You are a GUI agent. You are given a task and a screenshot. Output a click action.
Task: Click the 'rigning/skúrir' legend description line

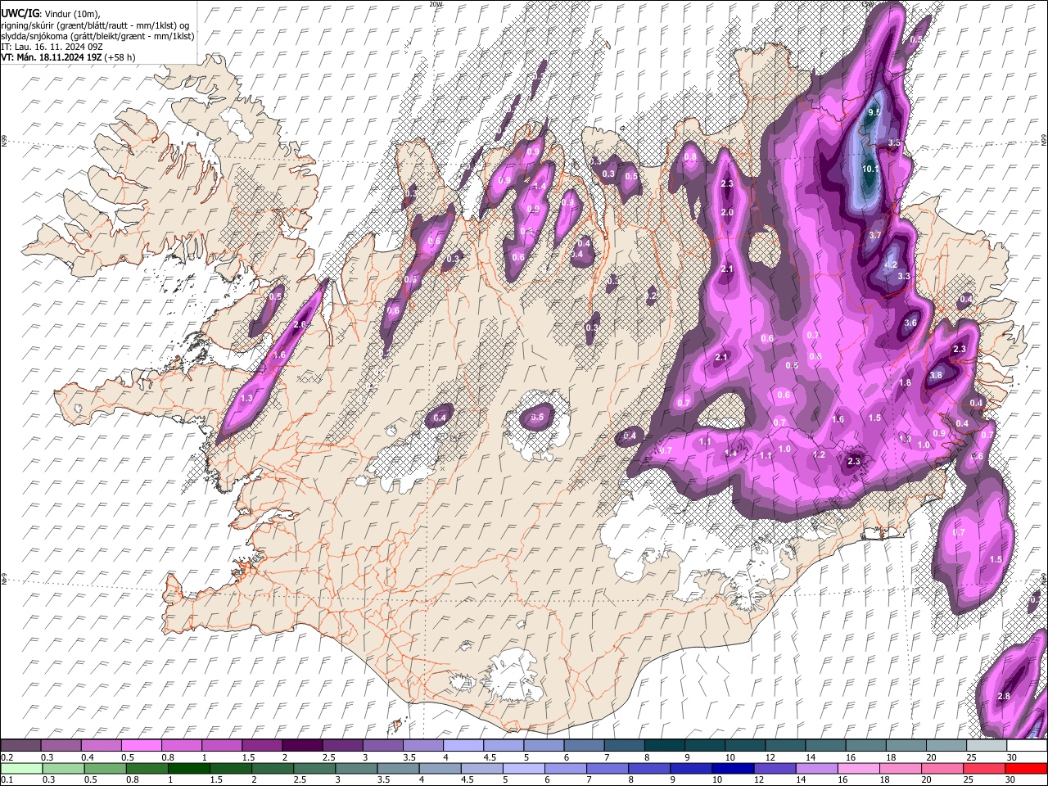pyautogui.click(x=95, y=25)
